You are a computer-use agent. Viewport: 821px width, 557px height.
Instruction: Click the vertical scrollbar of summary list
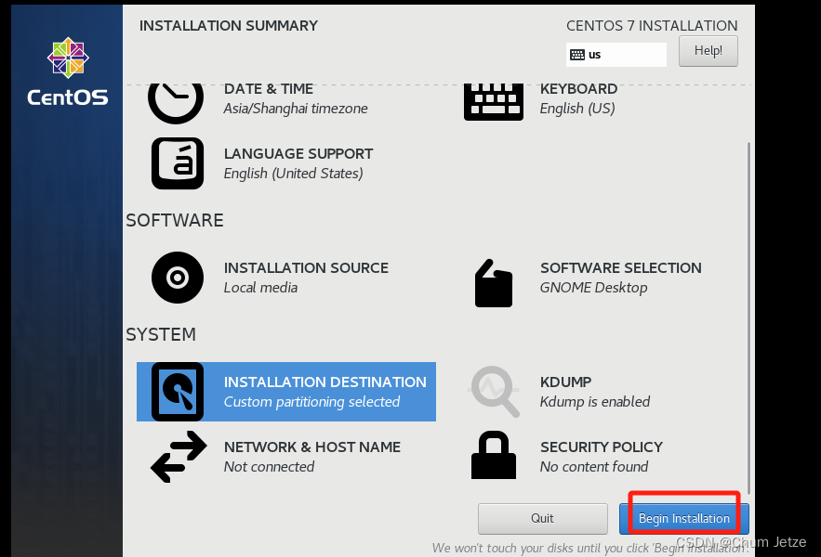[748, 317]
